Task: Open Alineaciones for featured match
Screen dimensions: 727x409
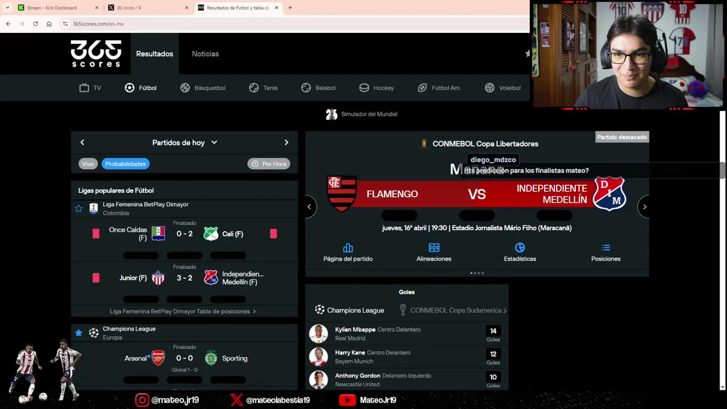Action: click(434, 253)
